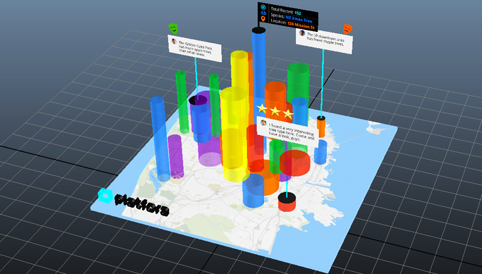Image resolution: width=482 pixels, height=274 pixels.
Task: Select the red cylinder with black cap
Action: [287, 202]
